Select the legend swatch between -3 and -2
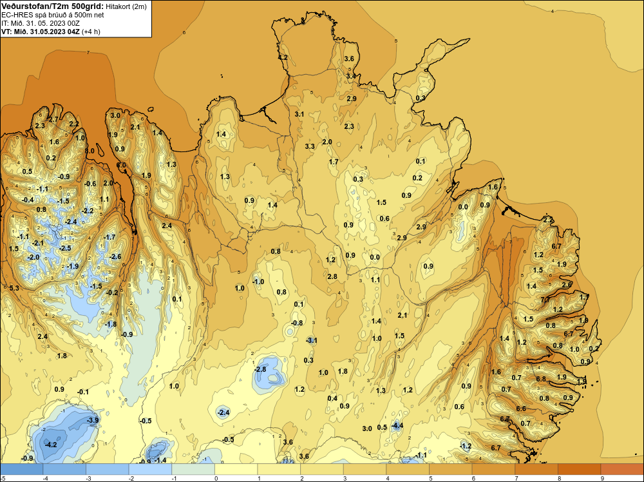Screen dimensions: 644x482 [x=107, y=469]
